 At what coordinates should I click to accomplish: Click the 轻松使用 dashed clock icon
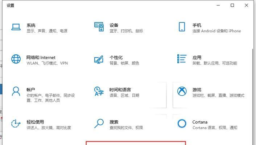pyautogui.click(x=16, y=124)
